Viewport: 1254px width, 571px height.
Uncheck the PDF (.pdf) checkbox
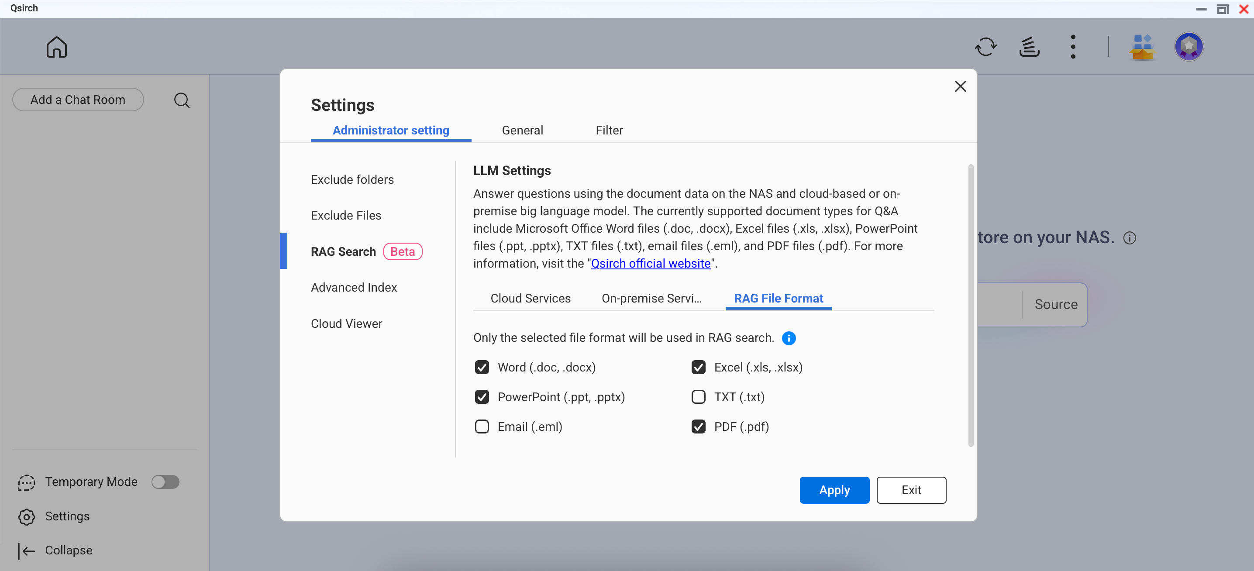(698, 427)
